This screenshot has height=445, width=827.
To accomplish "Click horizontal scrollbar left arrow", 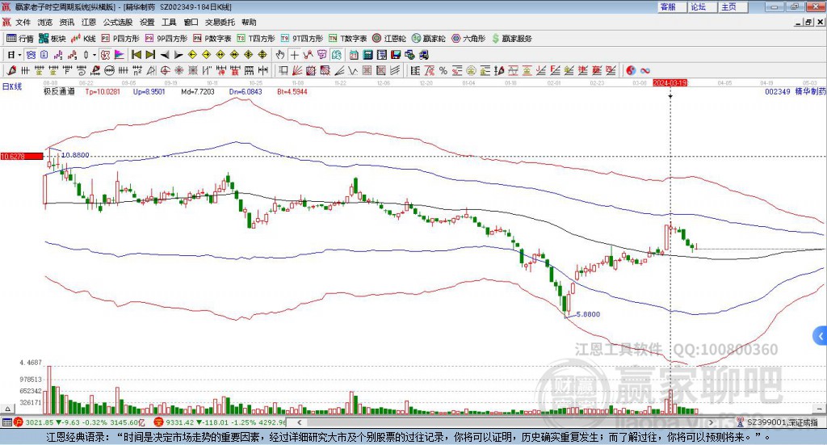I will click(x=300, y=422).
